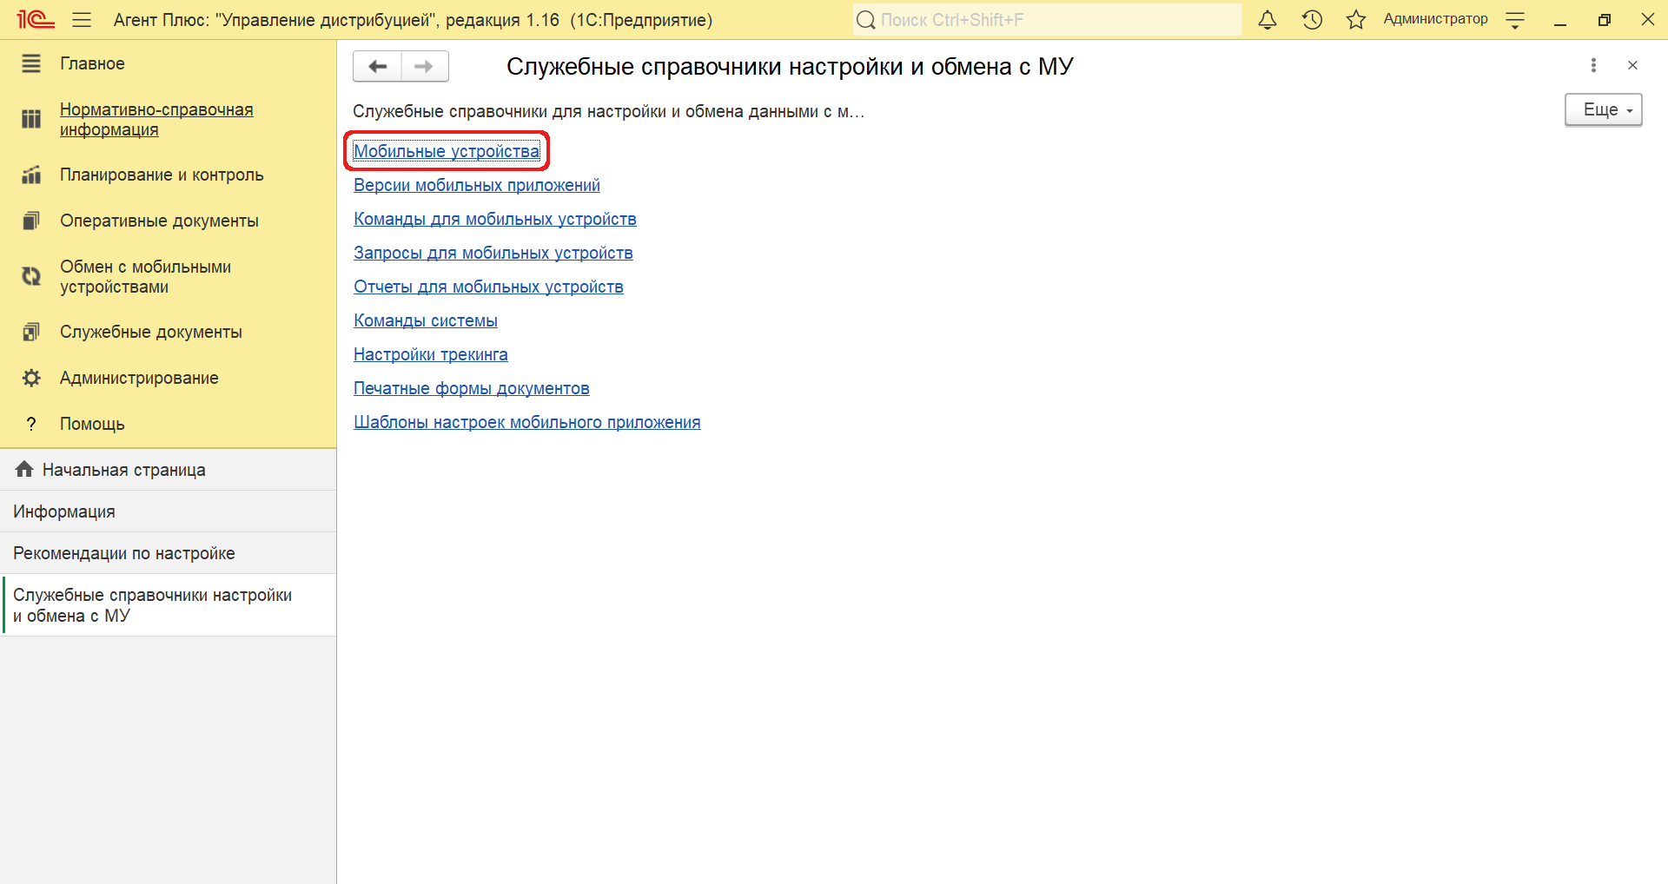Click the home icon of Начальная страница

coord(24,469)
